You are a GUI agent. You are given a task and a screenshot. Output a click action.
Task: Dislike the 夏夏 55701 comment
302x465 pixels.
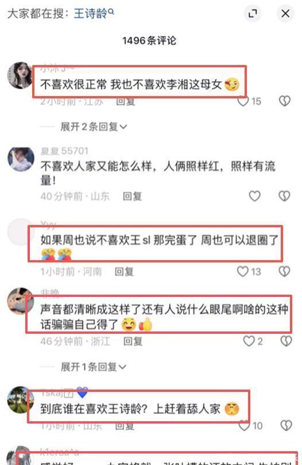[285, 196]
